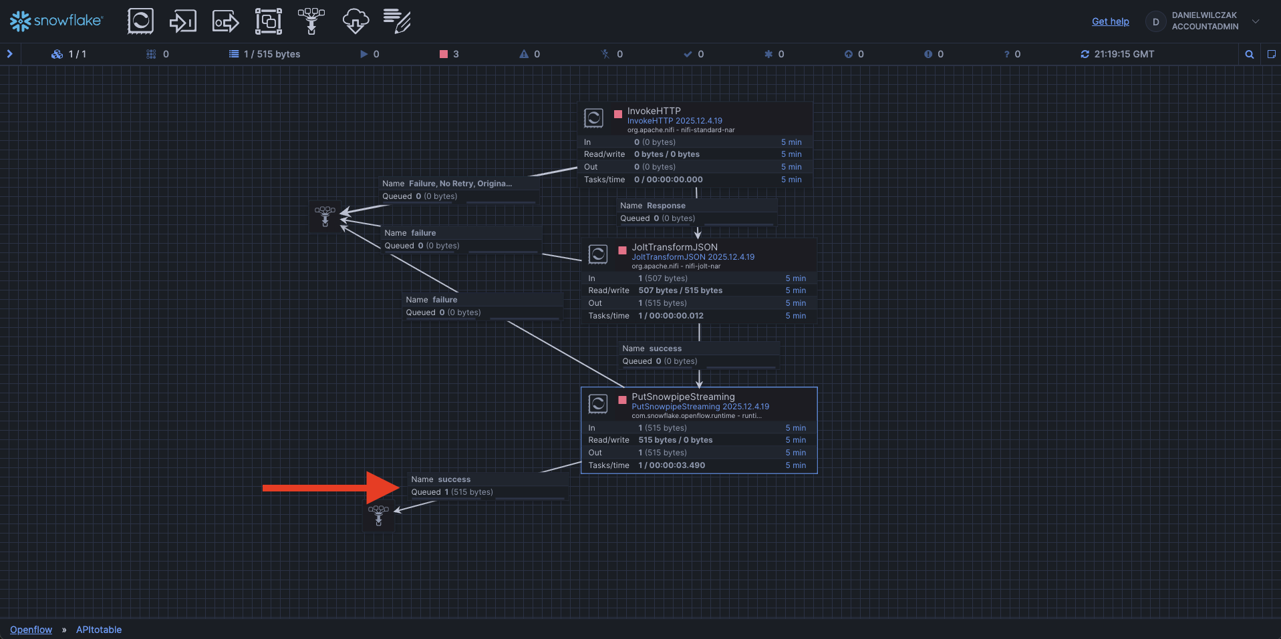This screenshot has height=639, width=1281.
Task: Select the Output Port toolbar icon
Action: (x=225, y=21)
